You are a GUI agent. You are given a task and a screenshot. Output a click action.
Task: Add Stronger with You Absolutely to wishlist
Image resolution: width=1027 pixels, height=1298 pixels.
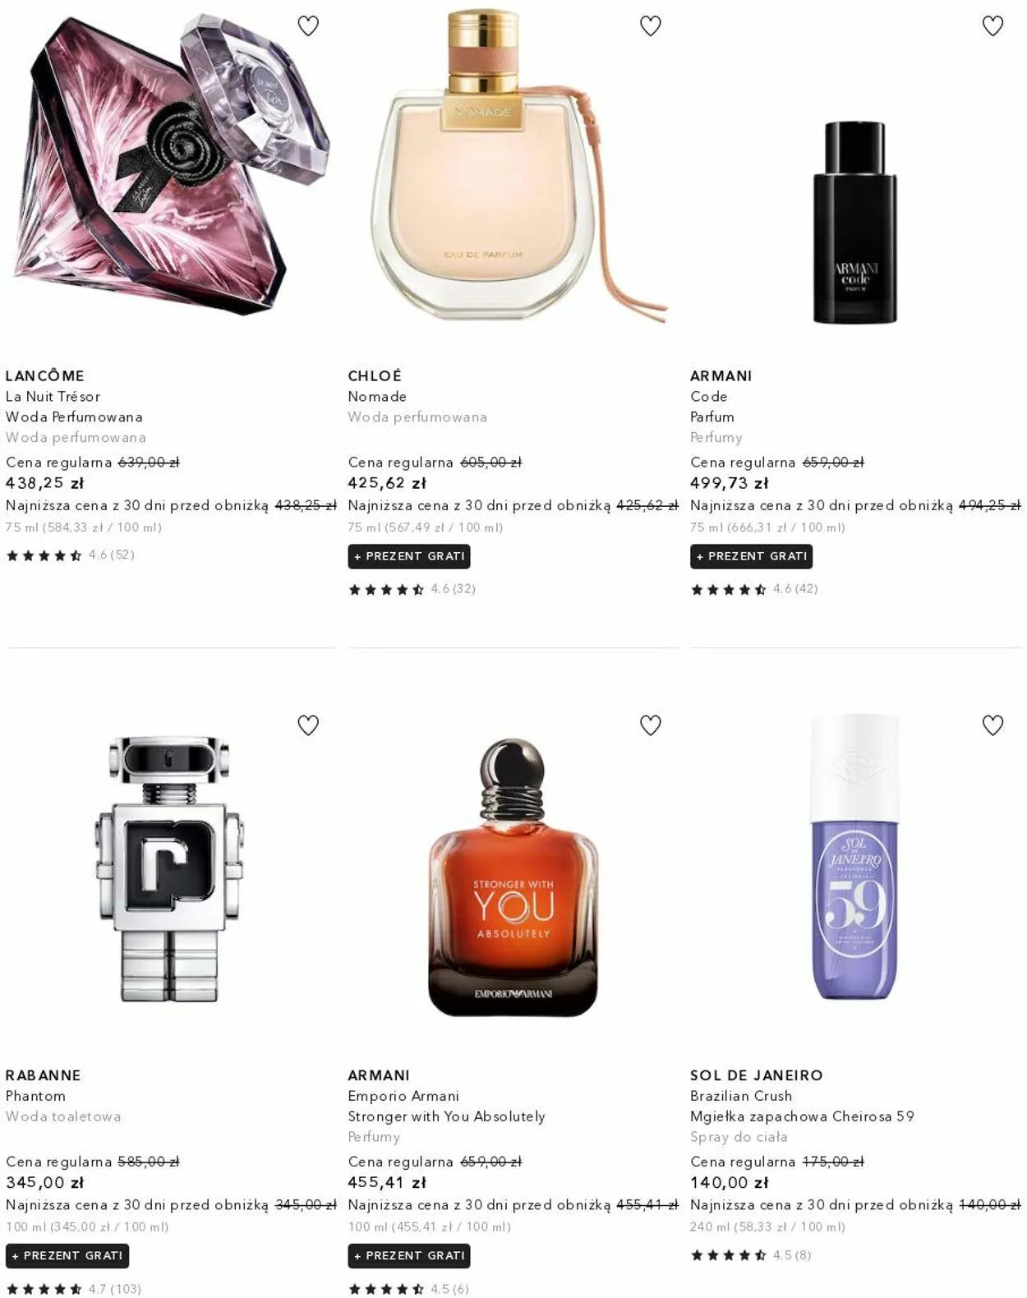(651, 725)
